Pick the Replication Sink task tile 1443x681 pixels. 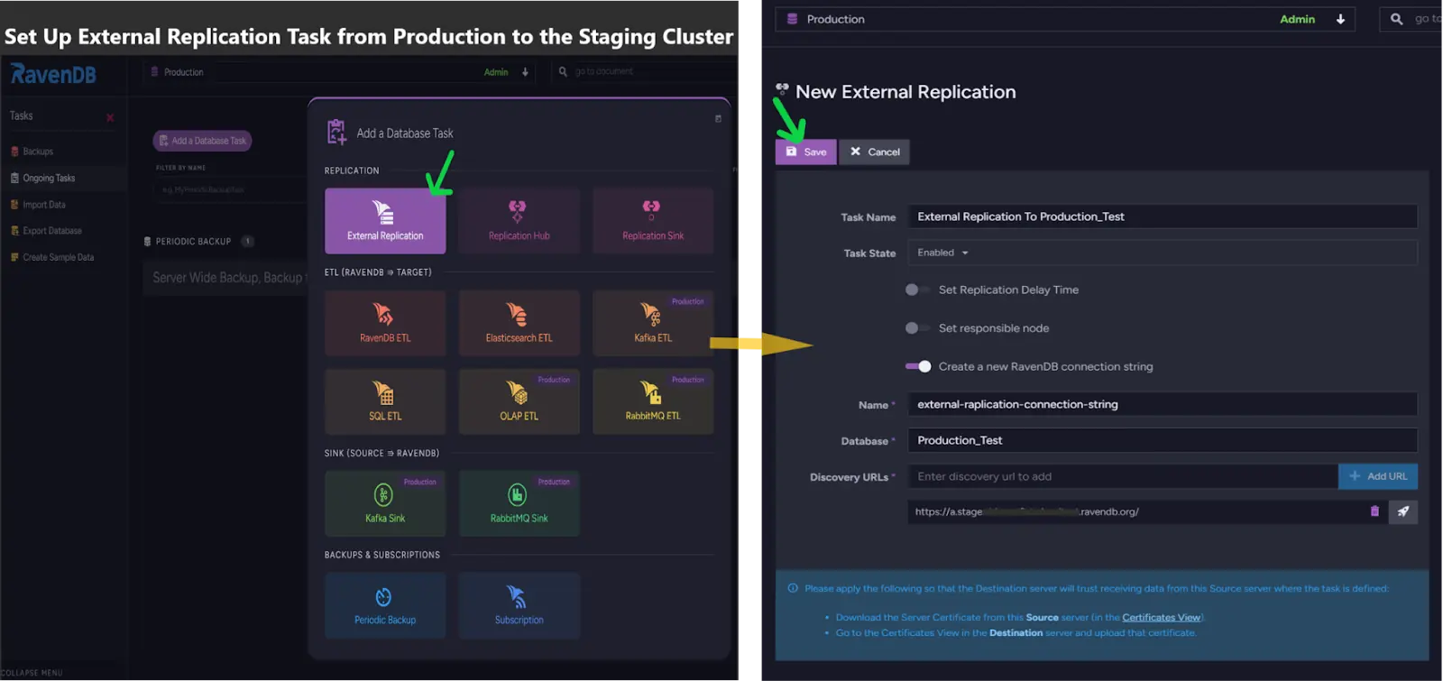(653, 221)
